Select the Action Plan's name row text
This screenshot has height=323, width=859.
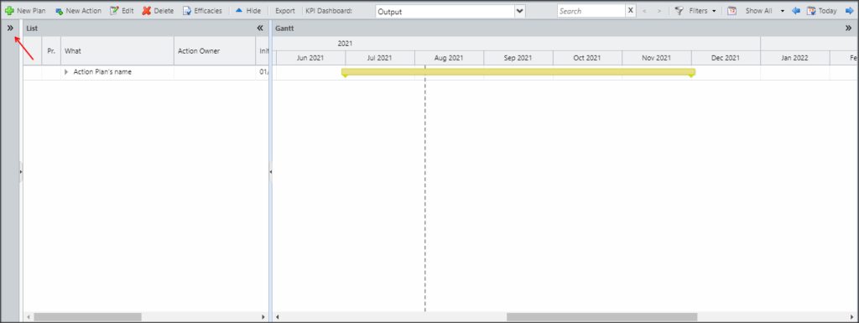pyautogui.click(x=102, y=71)
